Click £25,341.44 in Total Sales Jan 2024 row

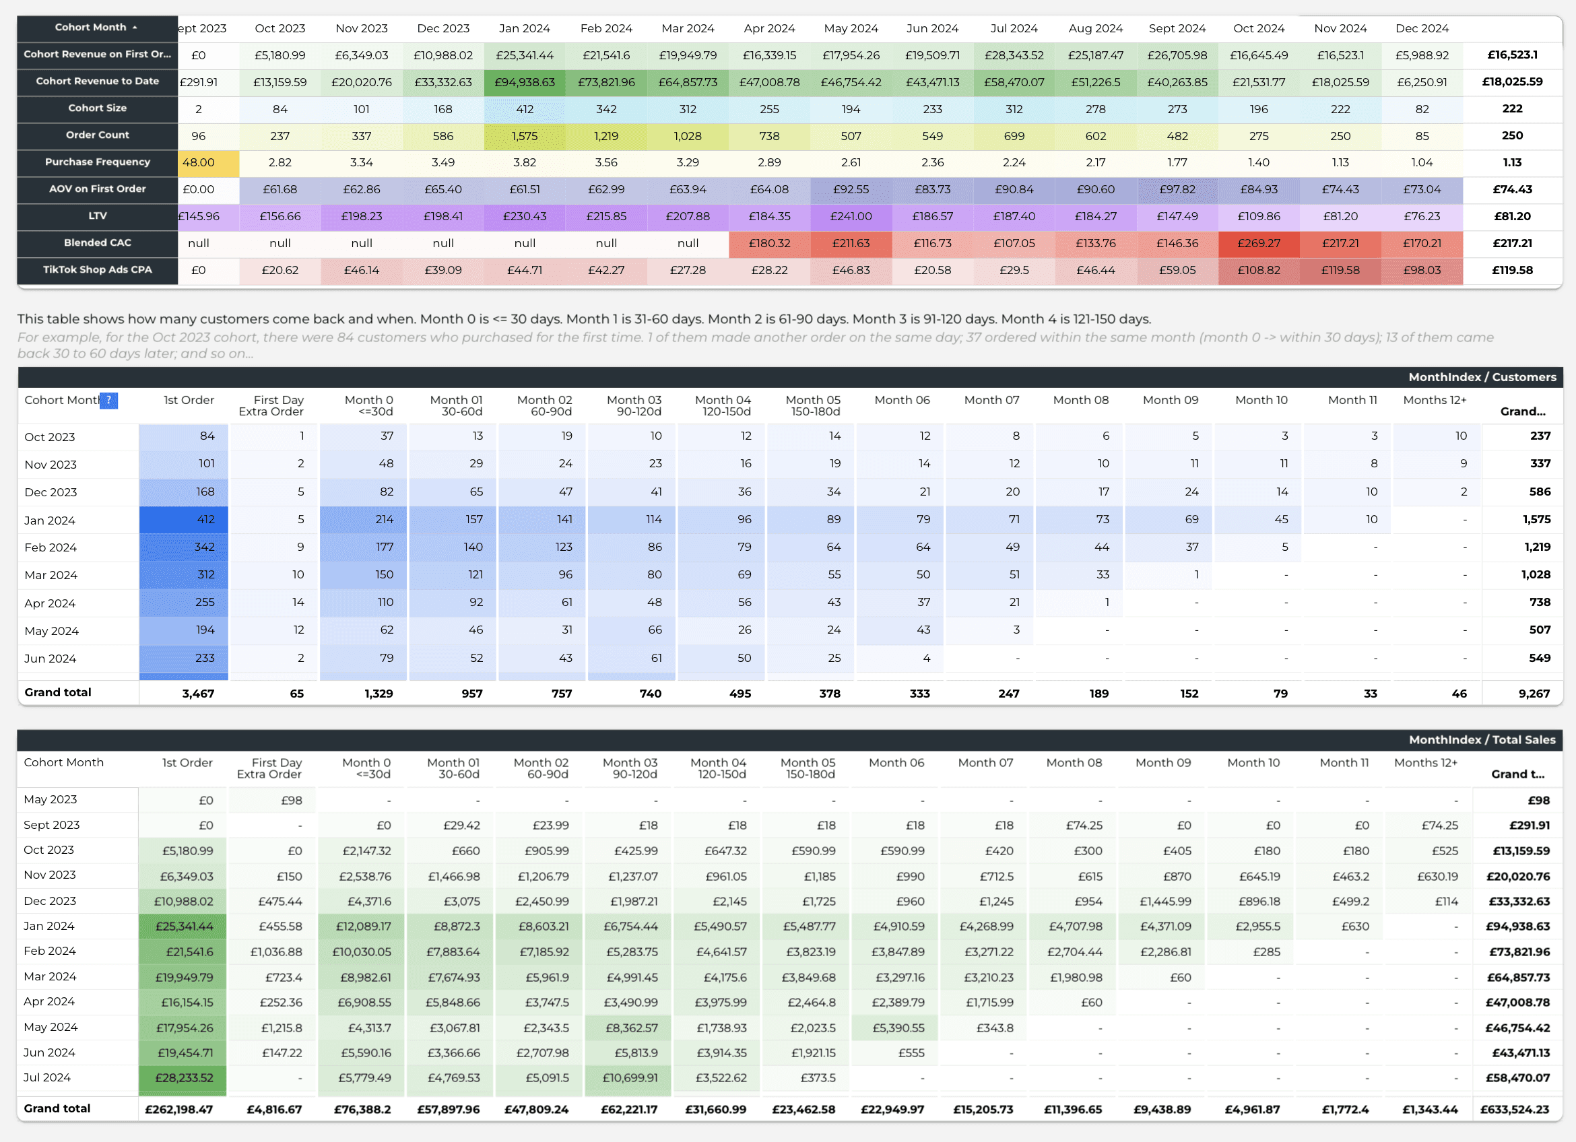(x=183, y=927)
